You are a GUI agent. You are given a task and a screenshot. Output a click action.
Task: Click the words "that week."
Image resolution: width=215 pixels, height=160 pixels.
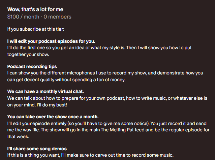click(x=18, y=136)
